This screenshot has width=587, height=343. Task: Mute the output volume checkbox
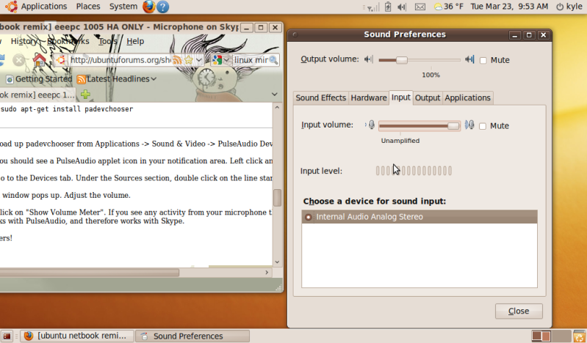click(483, 60)
